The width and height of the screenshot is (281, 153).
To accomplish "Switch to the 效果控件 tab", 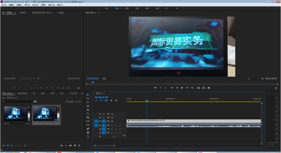I will pyautogui.click(x=23, y=13).
